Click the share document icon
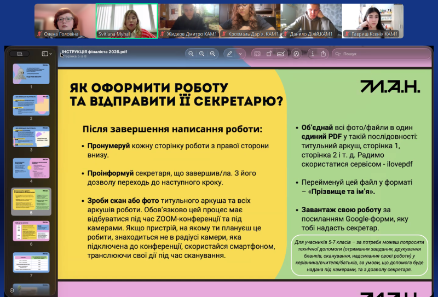 coord(322,54)
